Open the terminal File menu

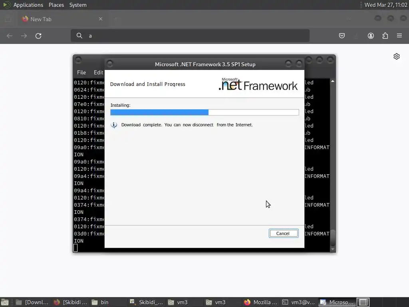81,72
